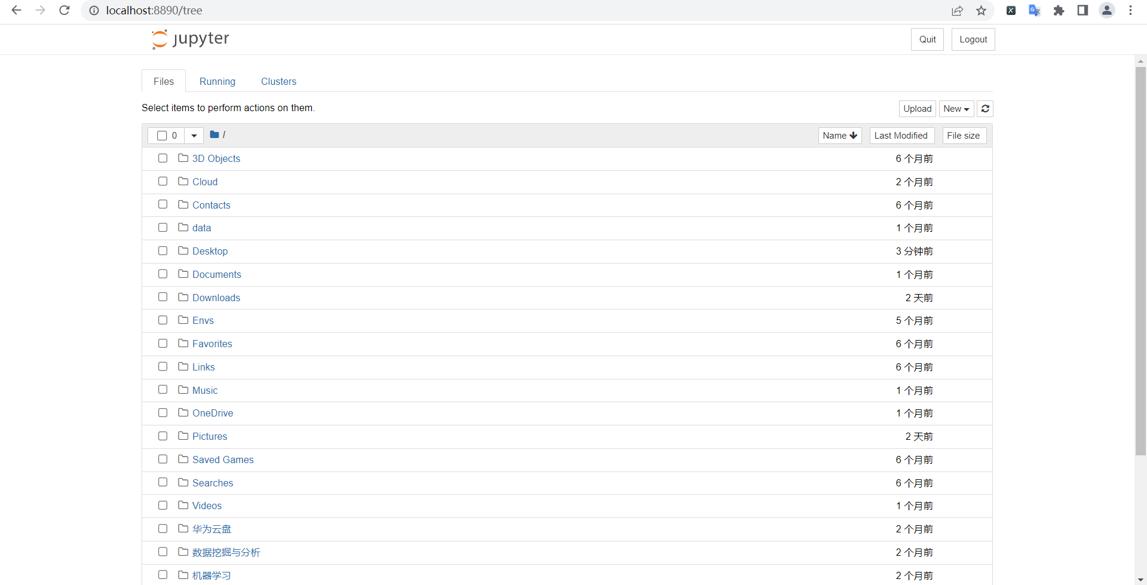Open the browser extensions puzzle icon
Viewport: 1147px width, 585px height.
pyautogui.click(x=1059, y=10)
